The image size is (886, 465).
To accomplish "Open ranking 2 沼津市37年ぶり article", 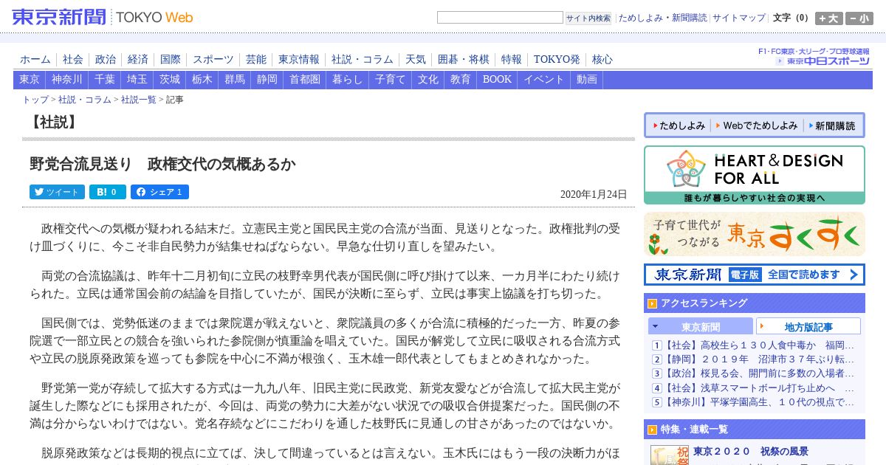I will [x=759, y=359].
